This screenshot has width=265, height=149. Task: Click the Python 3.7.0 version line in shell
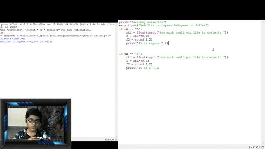coord(57,24)
